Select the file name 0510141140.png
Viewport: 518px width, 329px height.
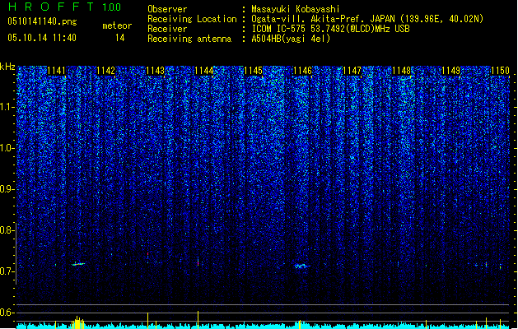pos(42,21)
